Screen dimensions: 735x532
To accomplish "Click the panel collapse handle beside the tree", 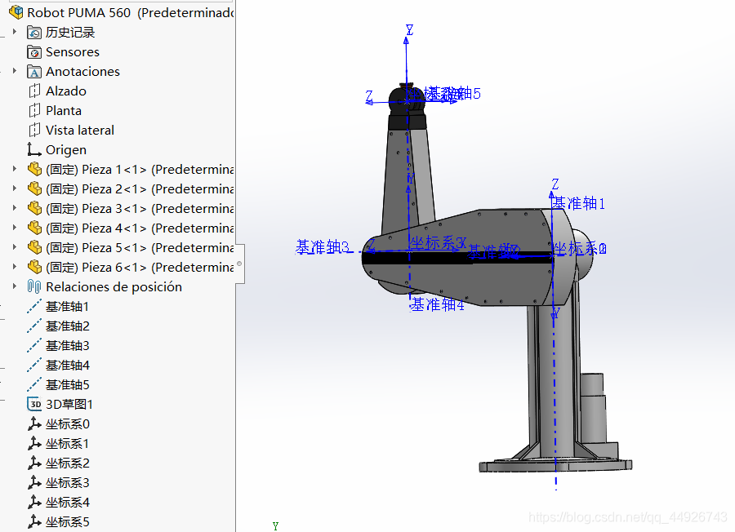I will tap(239, 264).
